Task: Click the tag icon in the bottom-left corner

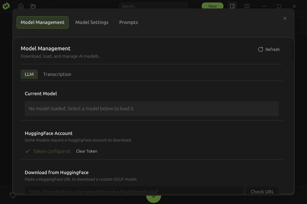Action: tap(13, 195)
